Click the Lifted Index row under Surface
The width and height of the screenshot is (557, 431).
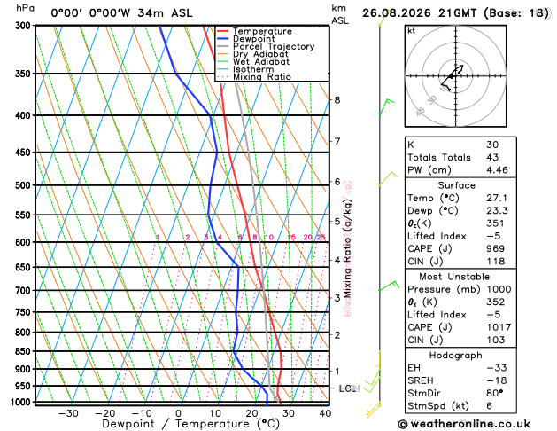[x=460, y=236]
